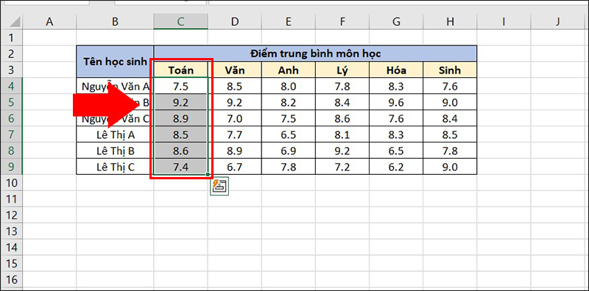Click Văn score 8.5 in row 4
Image resolution: width=589 pixels, height=291 pixels.
(x=235, y=86)
